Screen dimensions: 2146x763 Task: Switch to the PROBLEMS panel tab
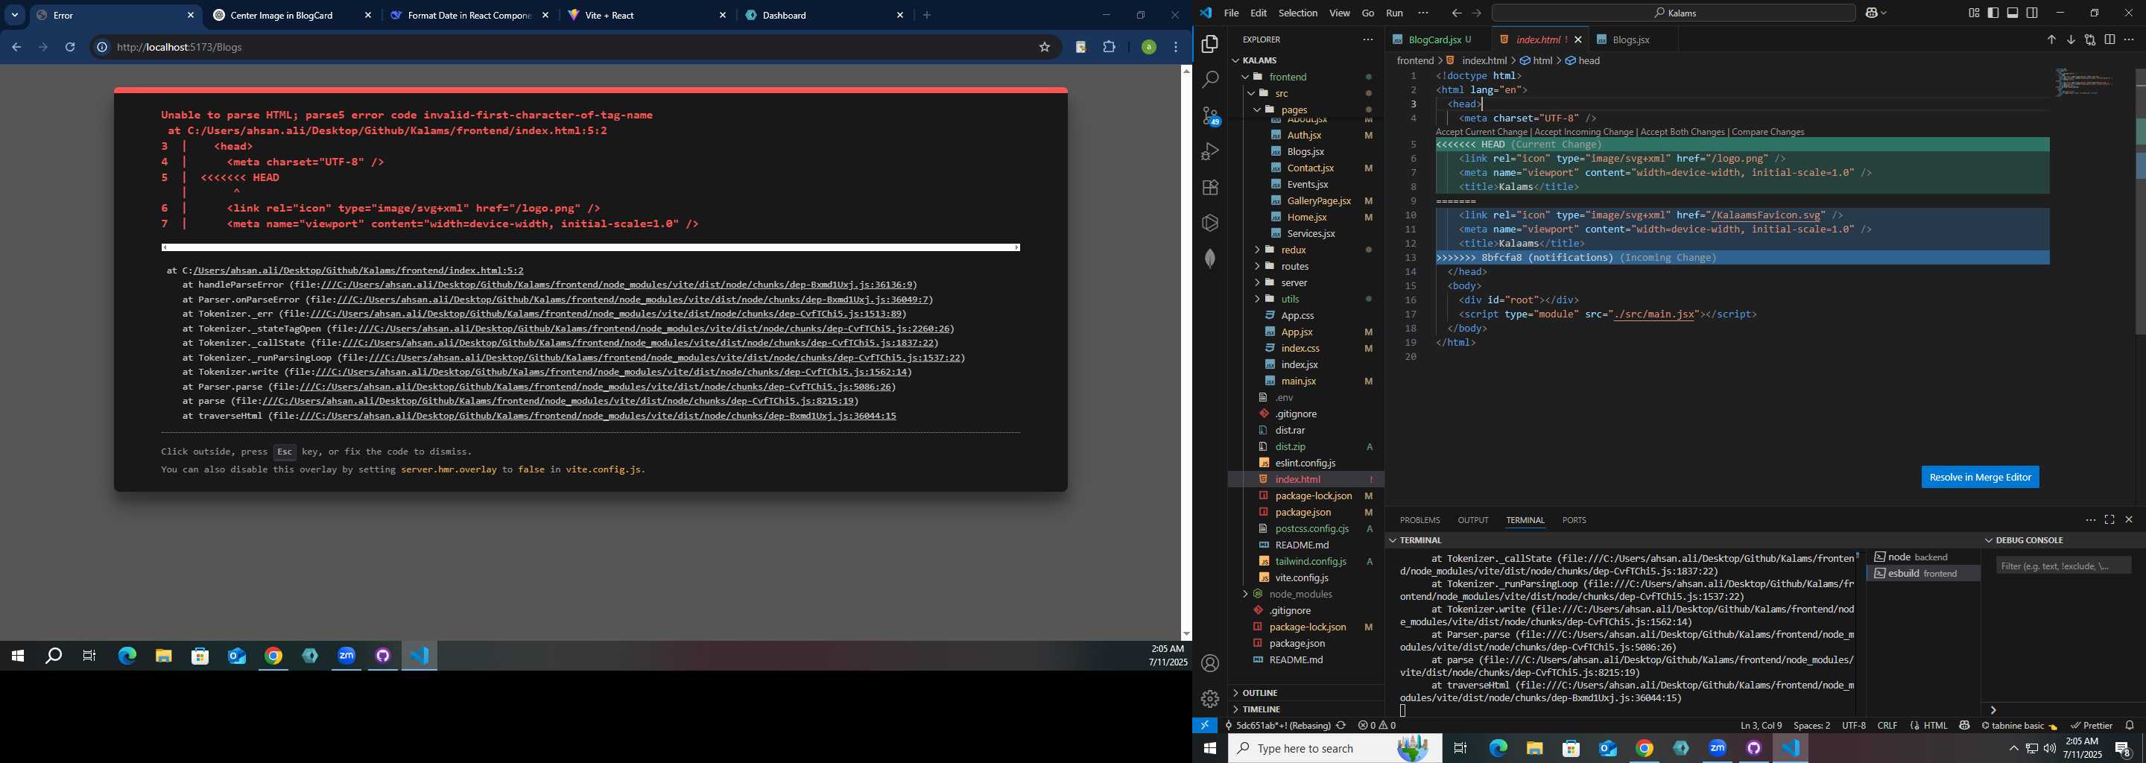point(1419,521)
